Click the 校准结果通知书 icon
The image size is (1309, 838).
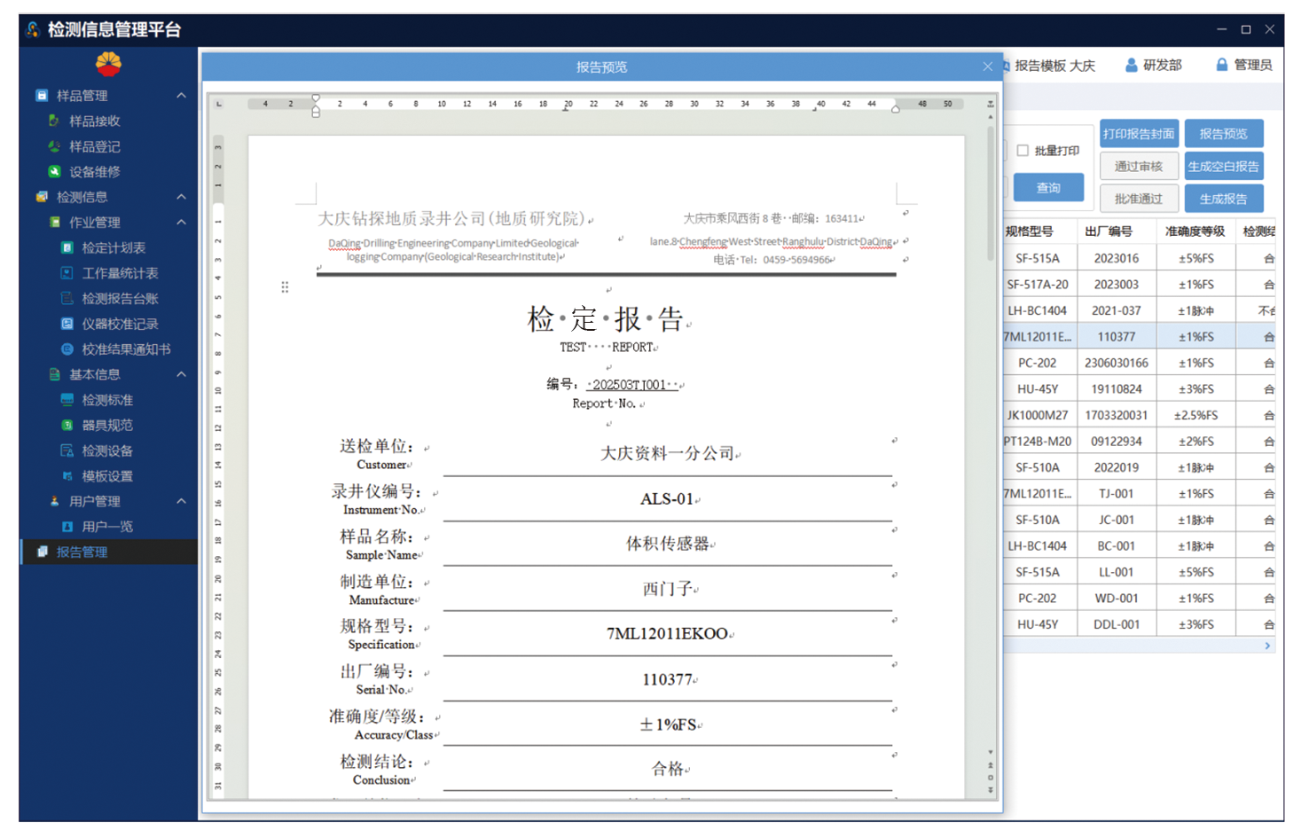coord(67,349)
